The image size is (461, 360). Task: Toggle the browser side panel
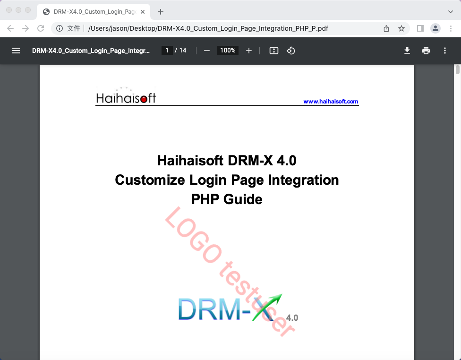(x=420, y=28)
